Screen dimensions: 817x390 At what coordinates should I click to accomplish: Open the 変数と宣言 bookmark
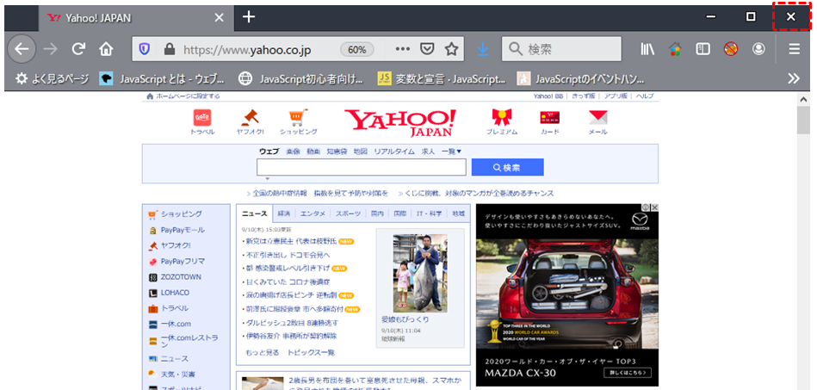[442, 78]
